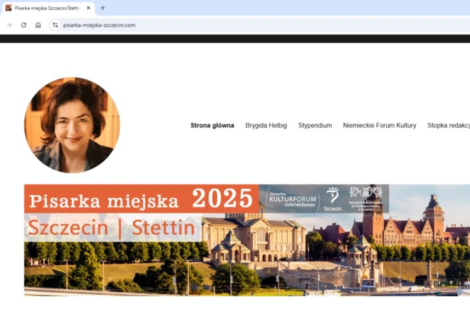Select the Pisarka miejska Szczecin/Stettin browser tab

tap(48, 8)
